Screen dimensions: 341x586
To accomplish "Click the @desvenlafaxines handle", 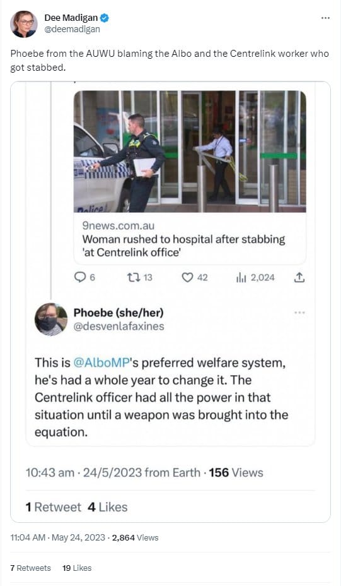I will click(118, 326).
